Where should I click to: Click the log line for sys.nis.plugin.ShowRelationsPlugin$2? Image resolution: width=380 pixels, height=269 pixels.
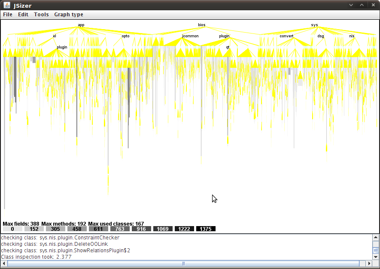pyautogui.click(x=65, y=251)
